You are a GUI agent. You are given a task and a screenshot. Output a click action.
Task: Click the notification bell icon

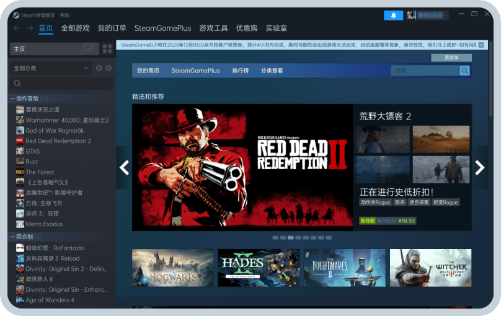click(x=393, y=15)
